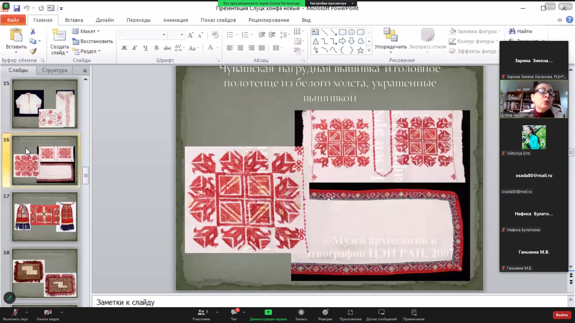Close the slides pane with X
The width and height of the screenshot is (575, 323).
tap(85, 71)
